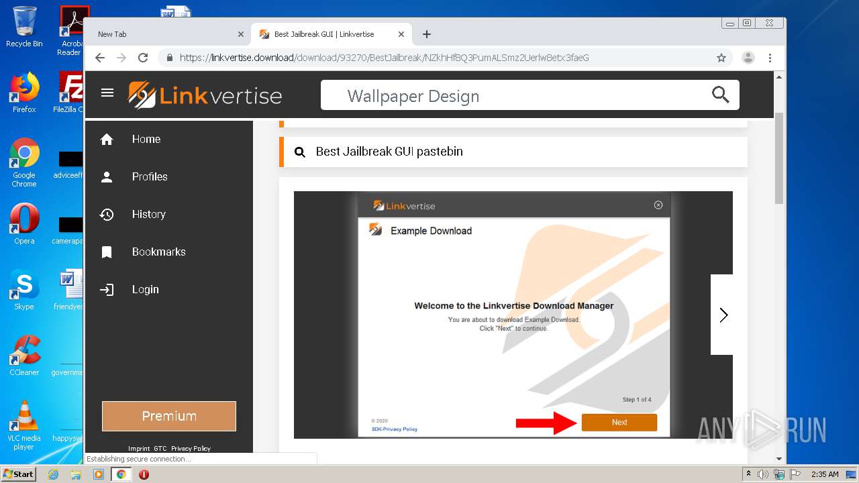Click the Chrome taskbar icon
The image size is (859, 483).
click(121, 474)
